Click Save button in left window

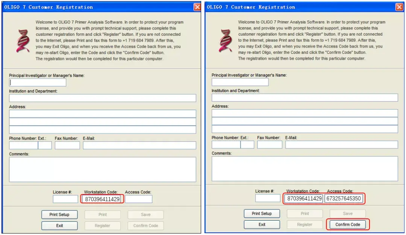pos(145,215)
